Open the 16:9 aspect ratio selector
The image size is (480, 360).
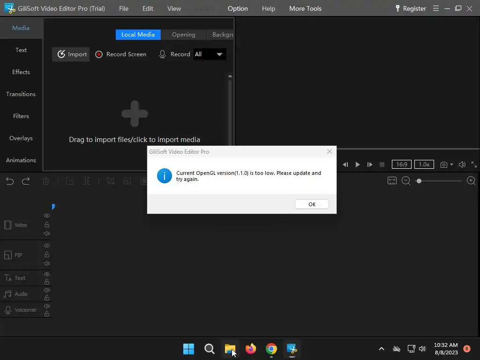point(402,165)
